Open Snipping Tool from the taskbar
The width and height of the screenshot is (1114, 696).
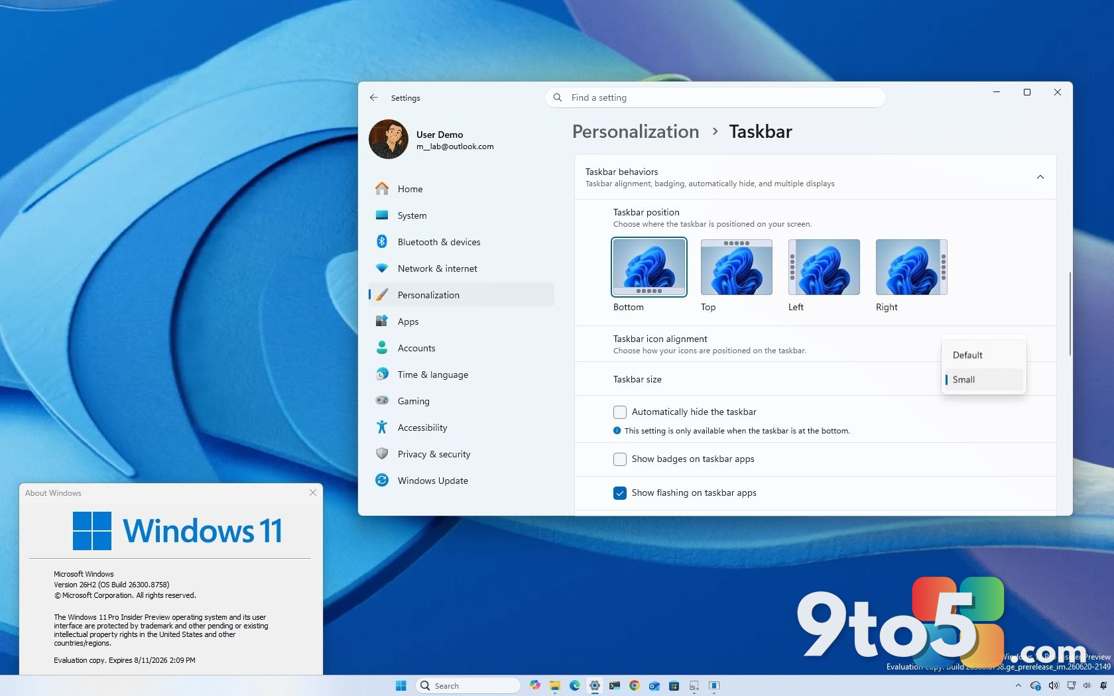click(x=694, y=685)
